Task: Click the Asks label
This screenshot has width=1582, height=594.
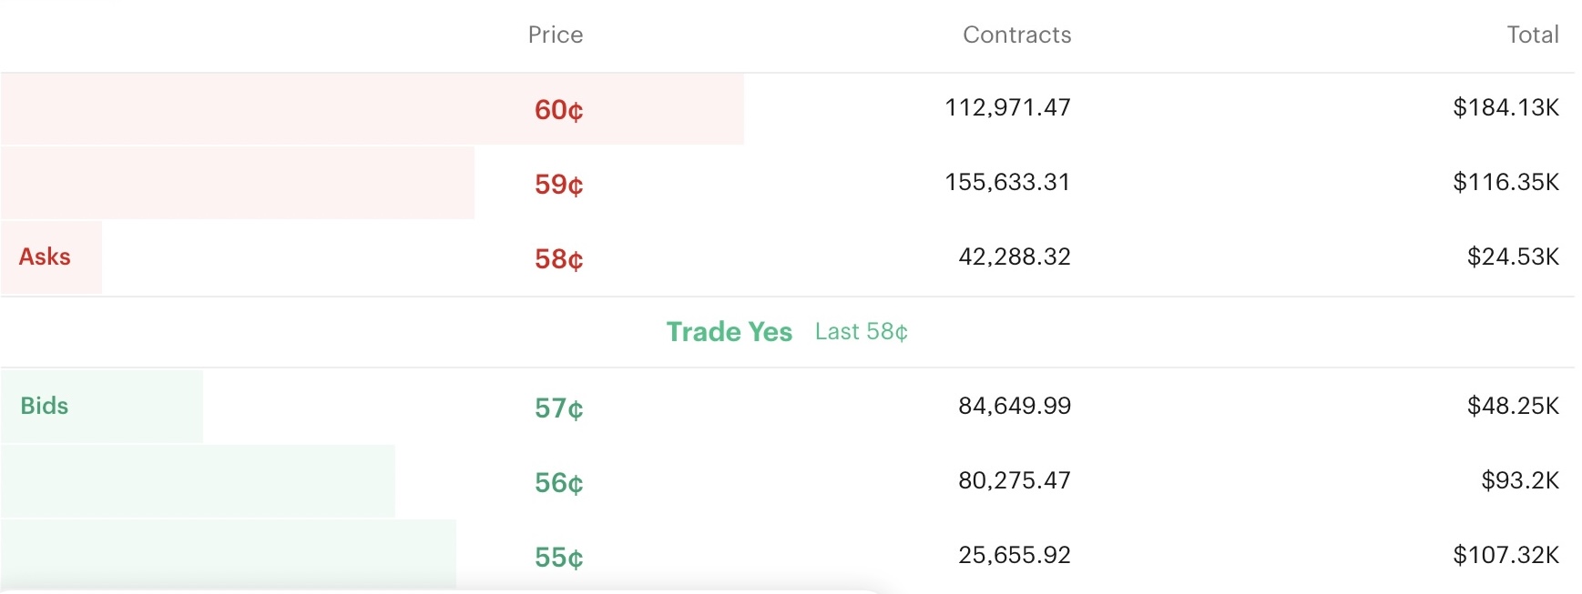Action: click(x=45, y=257)
